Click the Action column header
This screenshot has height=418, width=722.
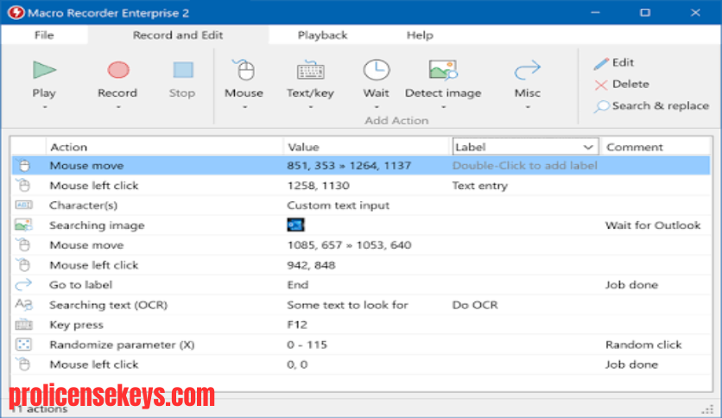68,148
